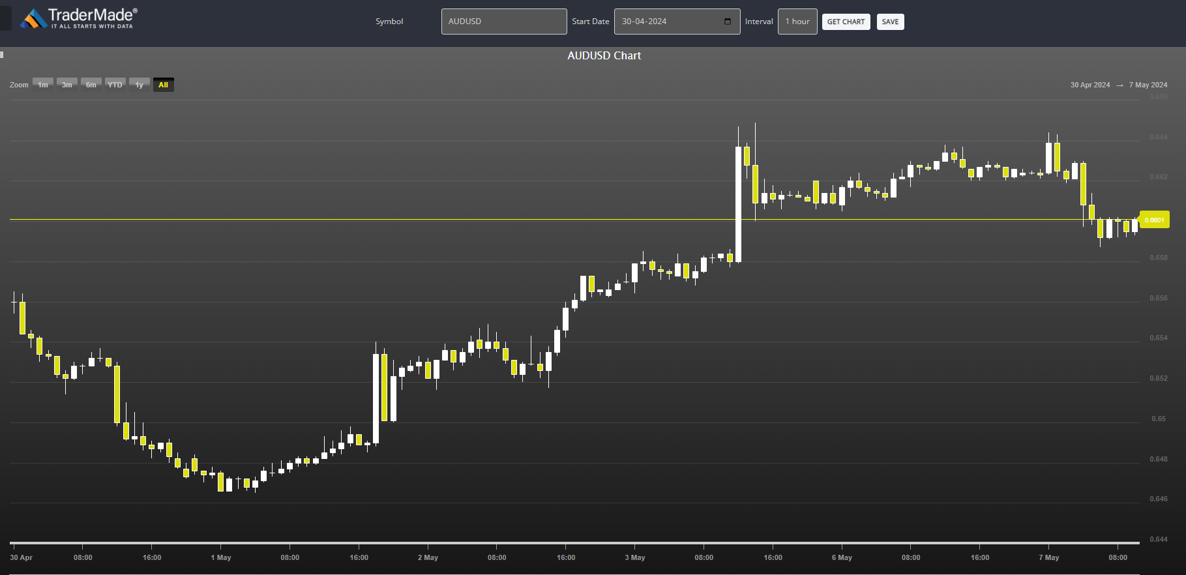Screen dimensions: 1186x575
Task: Select the All zoom range
Action: (163, 85)
